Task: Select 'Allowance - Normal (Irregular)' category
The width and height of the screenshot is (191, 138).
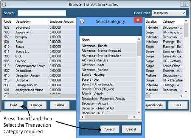Action: tap(108, 51)
